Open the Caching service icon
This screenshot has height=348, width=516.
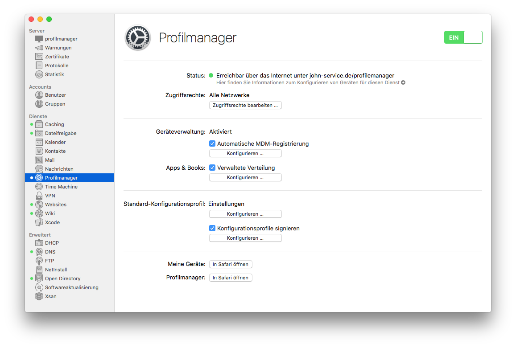tap(39, 124)
